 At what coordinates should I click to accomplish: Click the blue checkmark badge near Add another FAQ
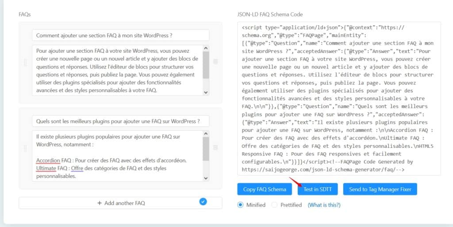[203, 201]
